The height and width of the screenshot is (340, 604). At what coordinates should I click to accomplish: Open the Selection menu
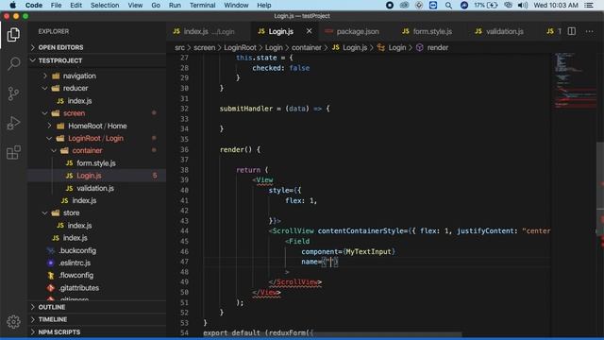tap(105, 5)
